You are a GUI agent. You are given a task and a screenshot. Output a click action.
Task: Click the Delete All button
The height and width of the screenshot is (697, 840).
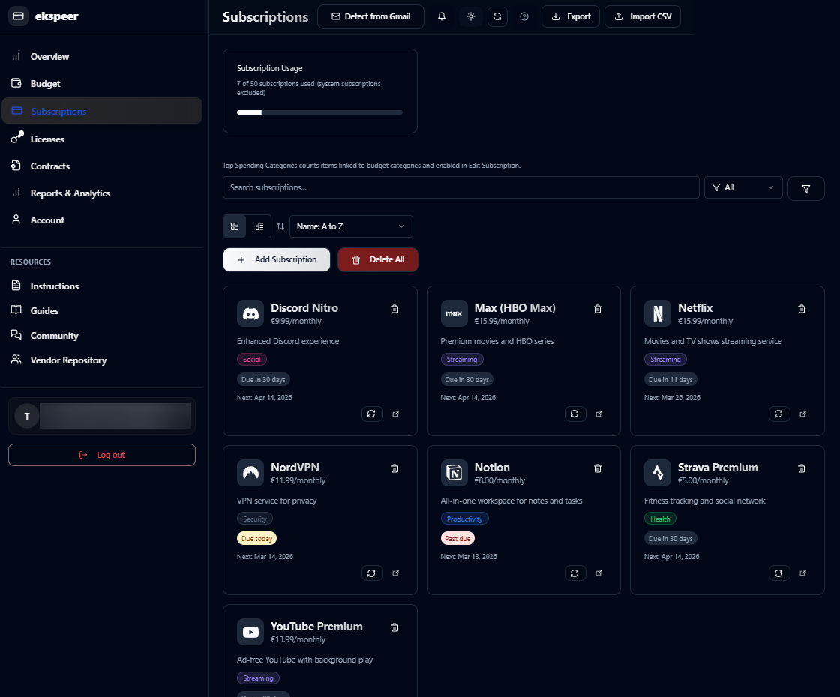(378, 259)
